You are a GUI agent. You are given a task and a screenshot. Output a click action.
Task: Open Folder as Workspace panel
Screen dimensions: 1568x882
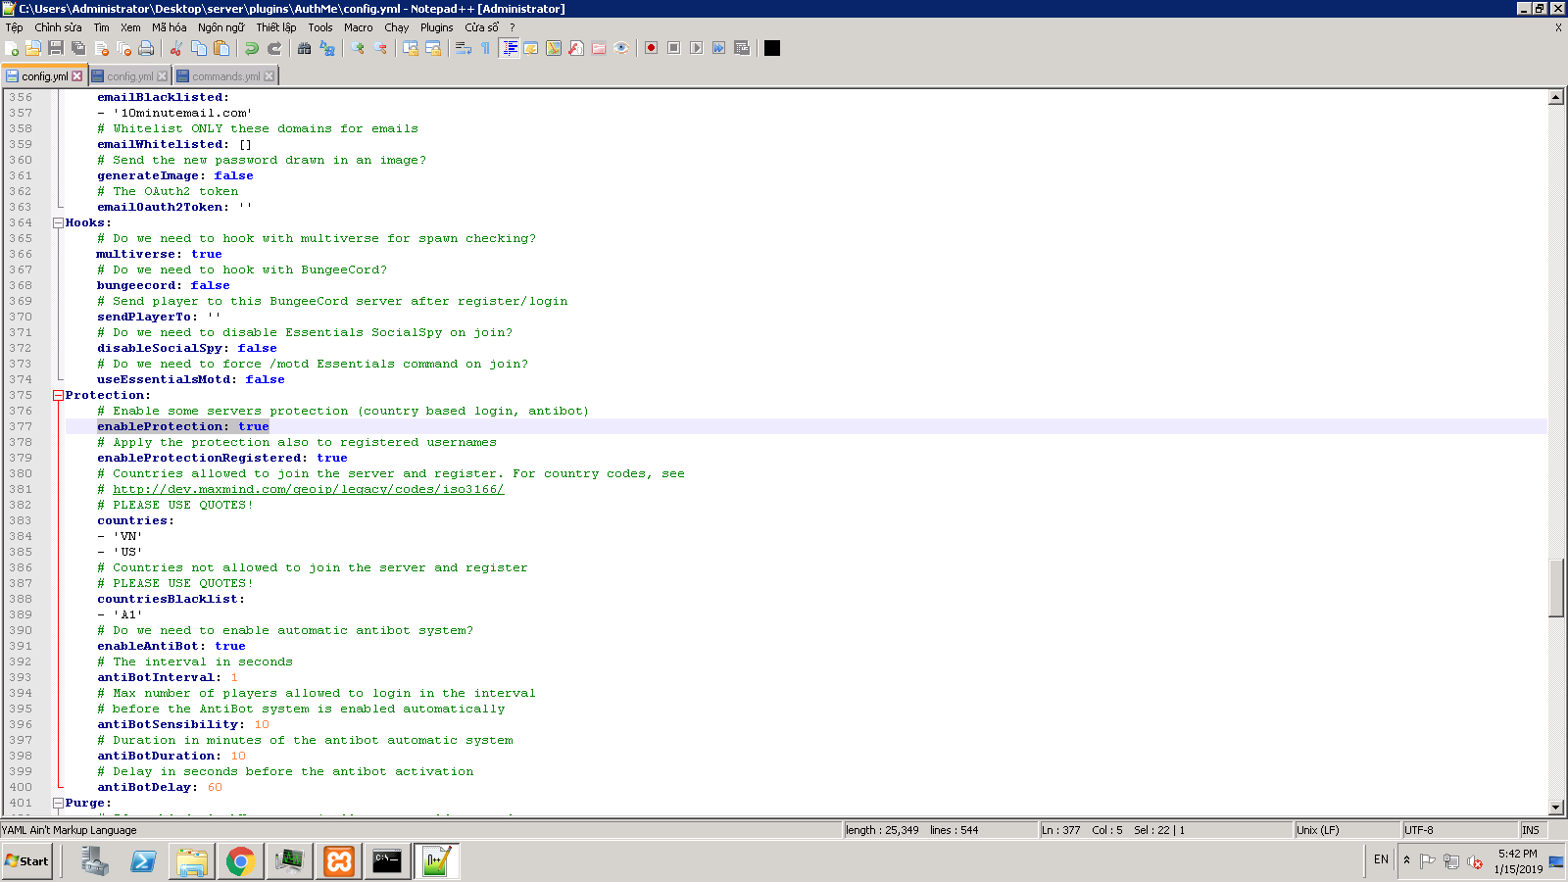point(599,48)
